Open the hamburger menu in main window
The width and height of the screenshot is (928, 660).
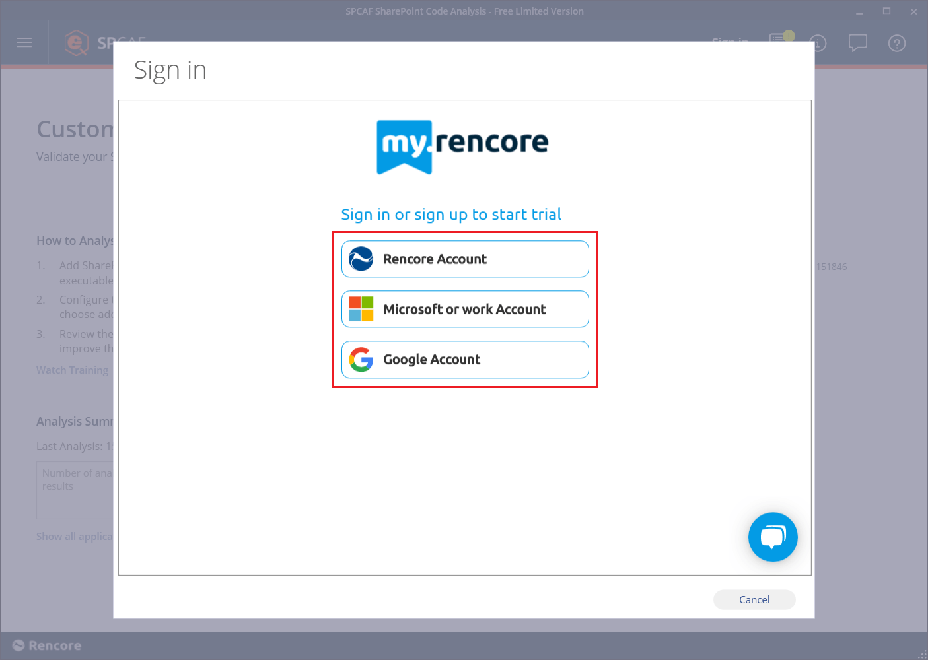[24, 43]
